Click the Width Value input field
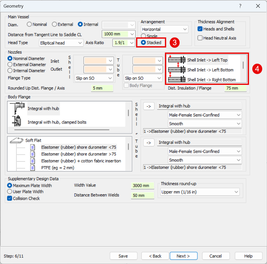Screen dimensions: 267x264 tap(142, 186)
